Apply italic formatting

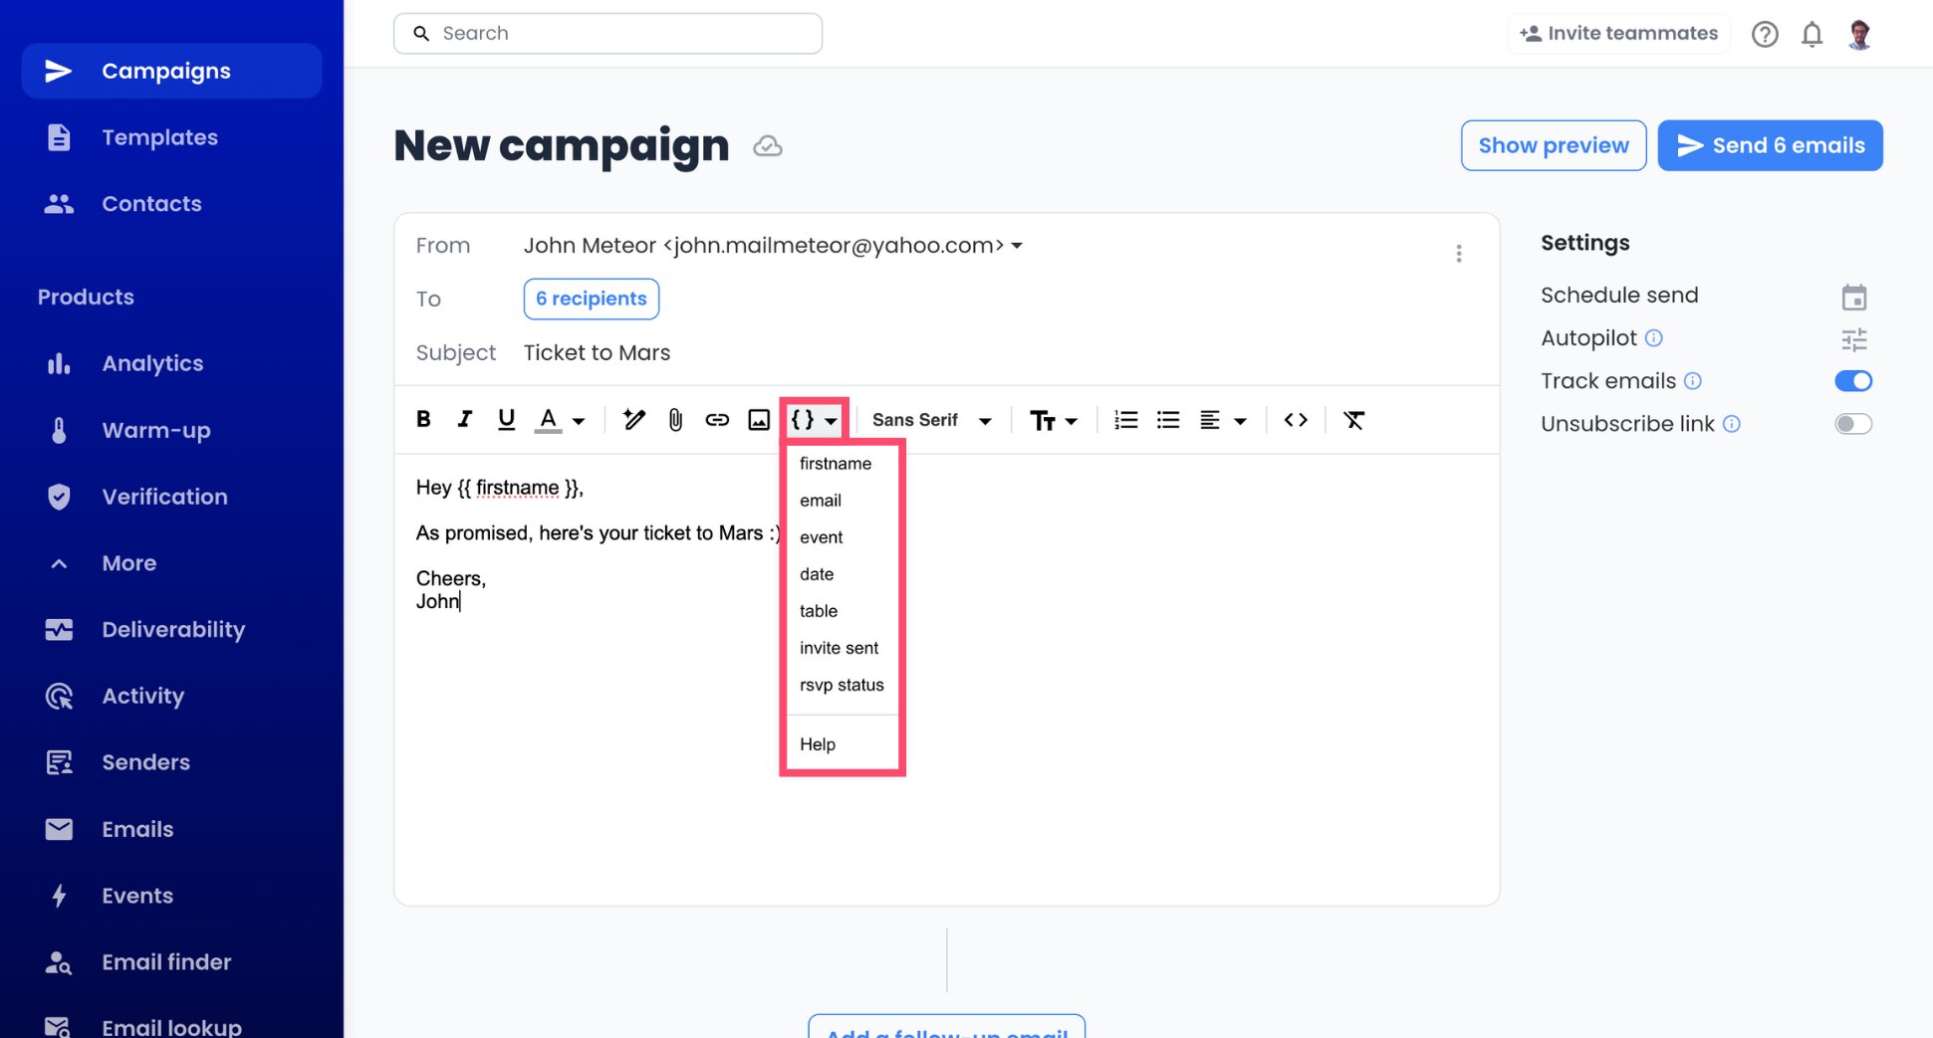click(464, 419)
